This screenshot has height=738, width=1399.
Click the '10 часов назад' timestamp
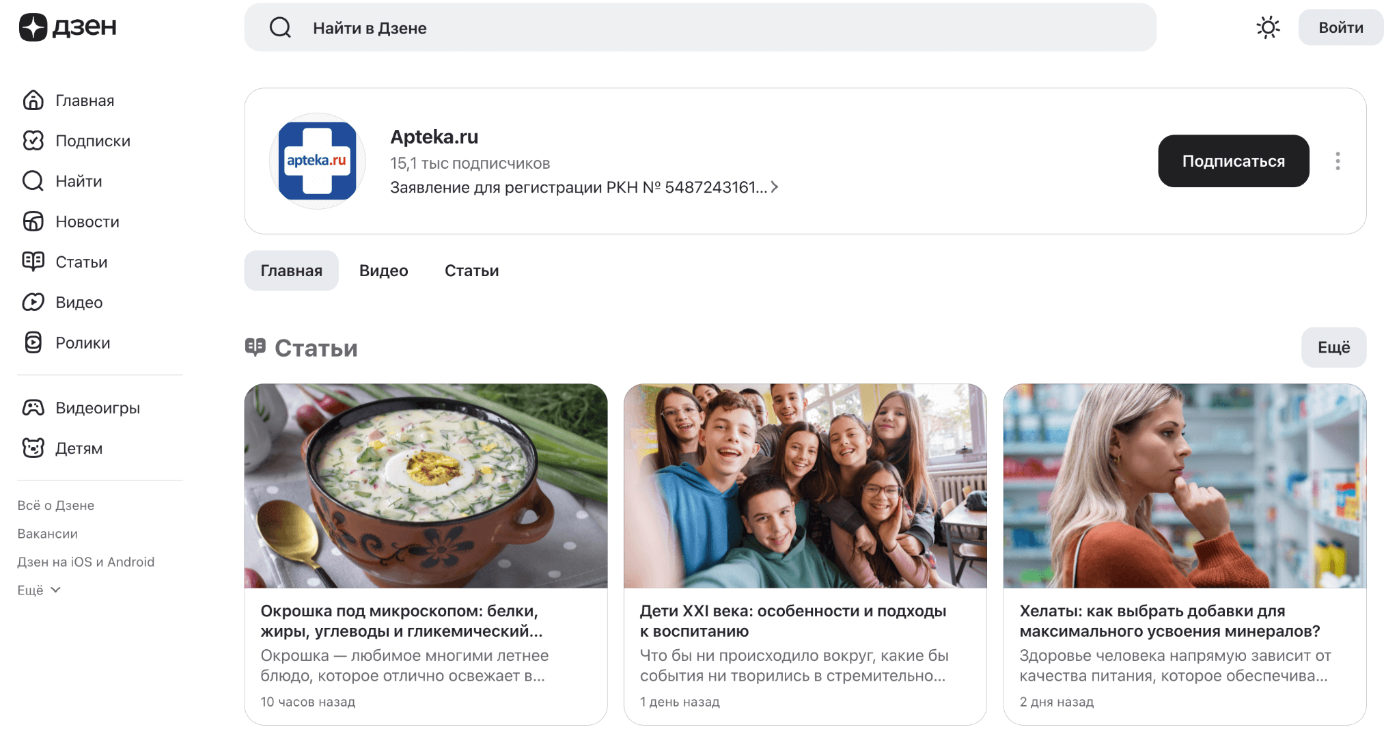coord(308,702)
